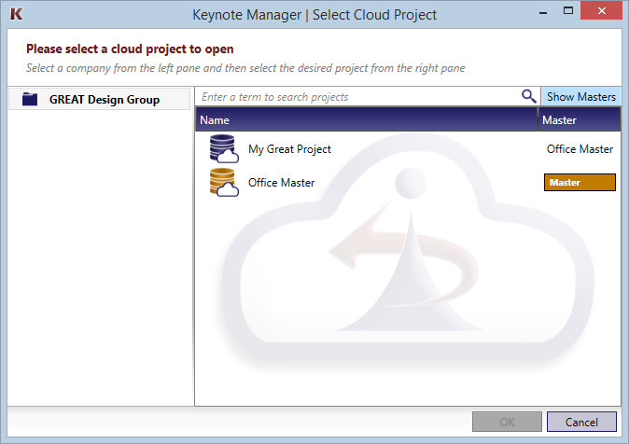Select the gold Office Master database icon
629x444 pixels.
coord(224,183)
